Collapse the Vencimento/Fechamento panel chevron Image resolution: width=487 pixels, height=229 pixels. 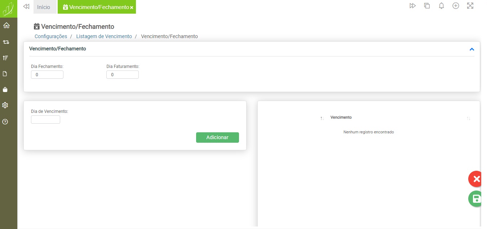tap(471, 49)
